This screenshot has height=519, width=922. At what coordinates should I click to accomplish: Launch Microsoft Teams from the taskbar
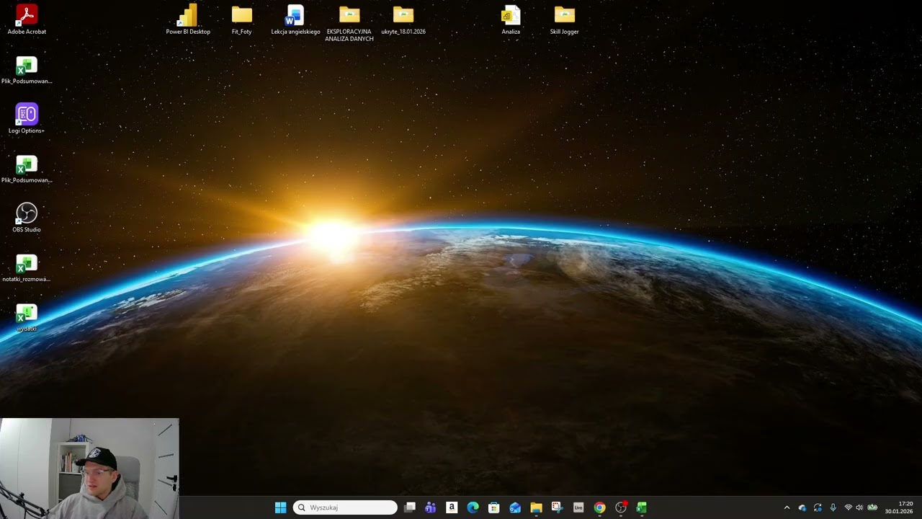pyautogui.click(x=431, y=507)
